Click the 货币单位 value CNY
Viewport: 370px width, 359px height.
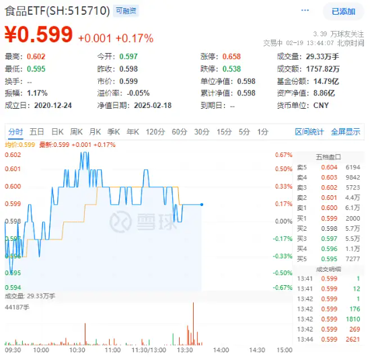coord(321,105)
